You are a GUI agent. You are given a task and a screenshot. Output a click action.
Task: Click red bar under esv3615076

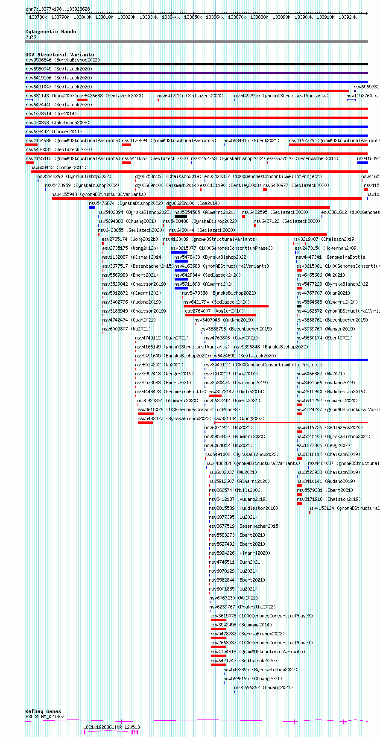146,414
